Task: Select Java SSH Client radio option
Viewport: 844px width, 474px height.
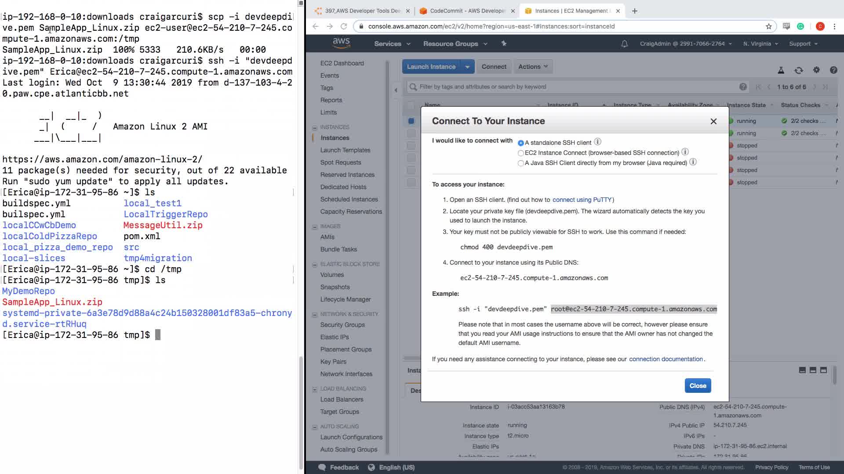Action: coord(521,163)
